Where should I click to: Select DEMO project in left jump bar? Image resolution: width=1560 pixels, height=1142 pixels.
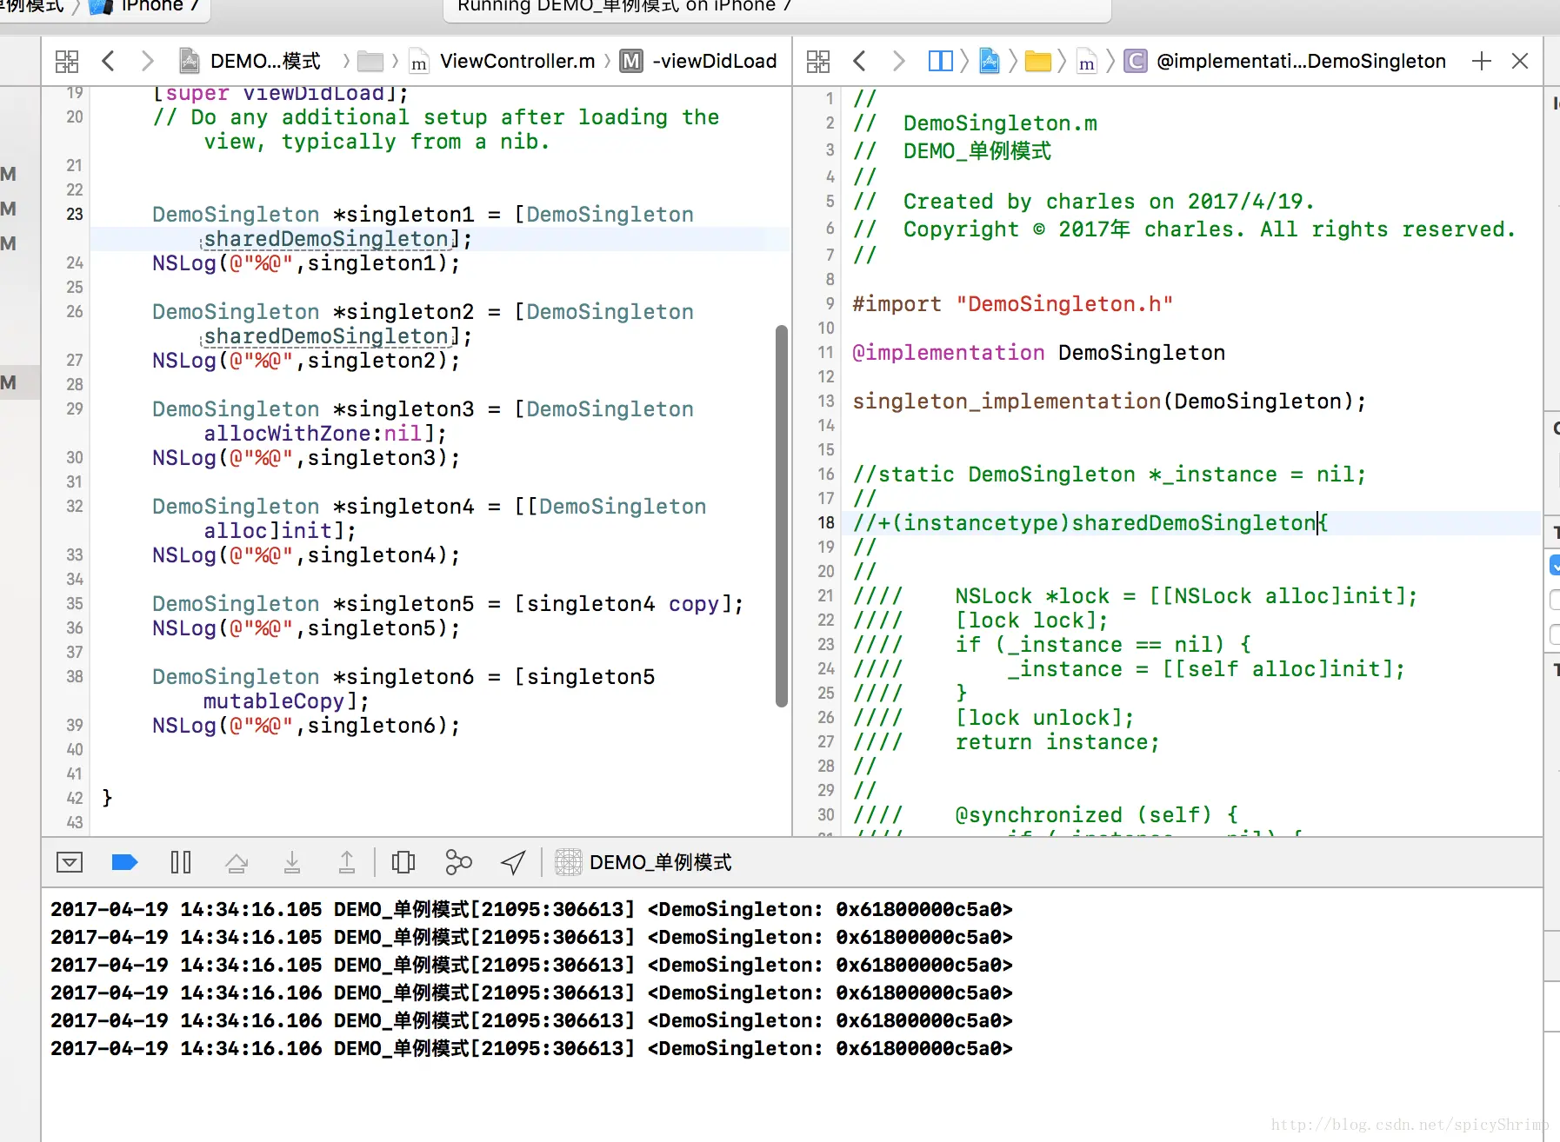250,61
